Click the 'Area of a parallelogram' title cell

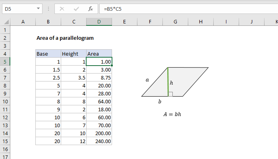pos(65,38)
